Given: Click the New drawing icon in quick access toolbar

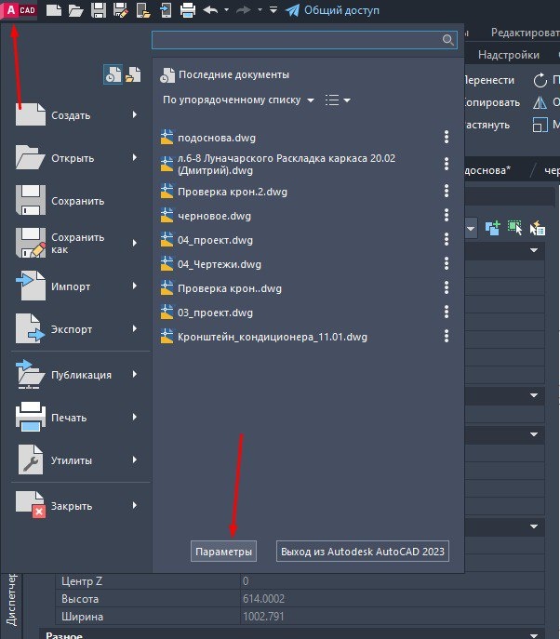Looking at the screenshot, I should [x=54, y=10].
